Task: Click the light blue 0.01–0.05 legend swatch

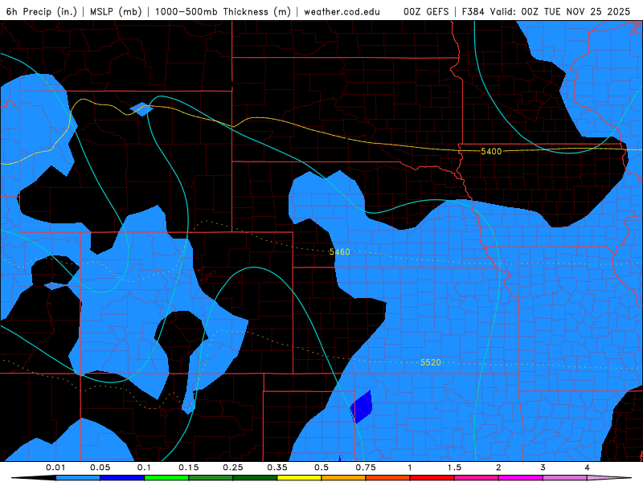Action: click(x=78, y=478)
